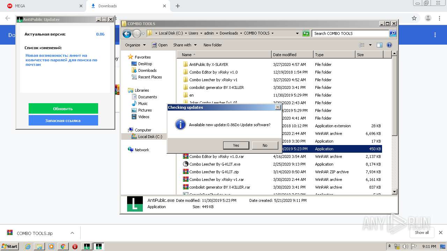Click the green Обновить button
The image size is (447, 251).
click(x=63, y=108)
